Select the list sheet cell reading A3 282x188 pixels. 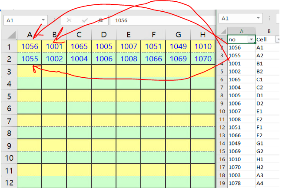[268, 175]
